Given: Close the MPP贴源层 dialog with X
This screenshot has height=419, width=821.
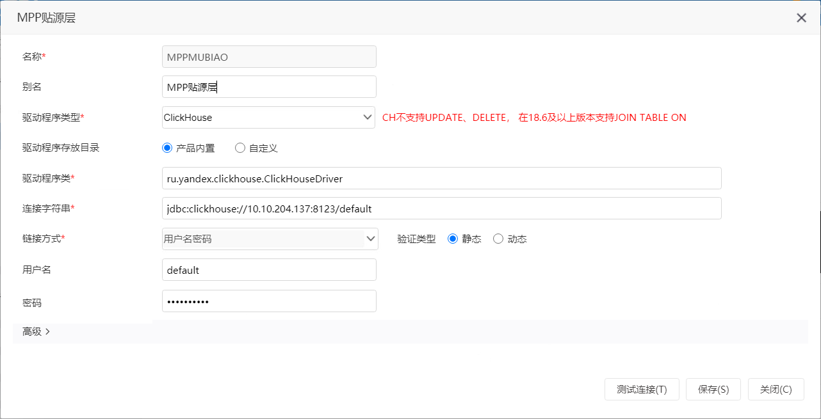Looking at the screenshot, I should (801, 18).
